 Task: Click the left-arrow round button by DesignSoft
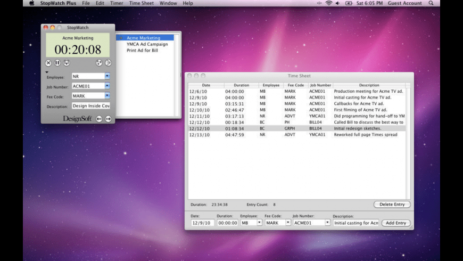99,119
